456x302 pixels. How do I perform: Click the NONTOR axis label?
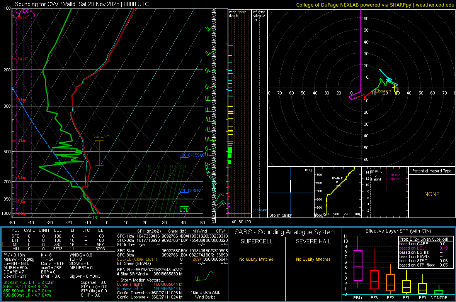tap(439, 298)
